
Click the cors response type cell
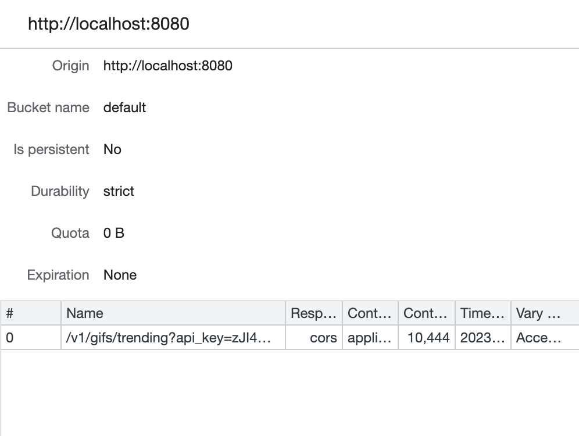(314, 337)
